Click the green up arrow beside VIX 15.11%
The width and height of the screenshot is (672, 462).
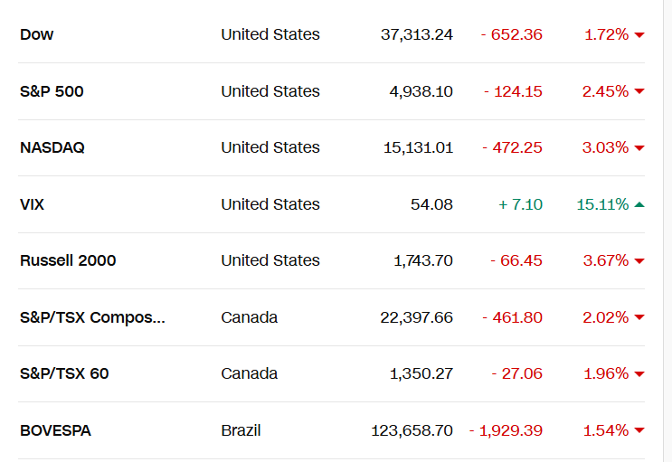pos(639,204)
